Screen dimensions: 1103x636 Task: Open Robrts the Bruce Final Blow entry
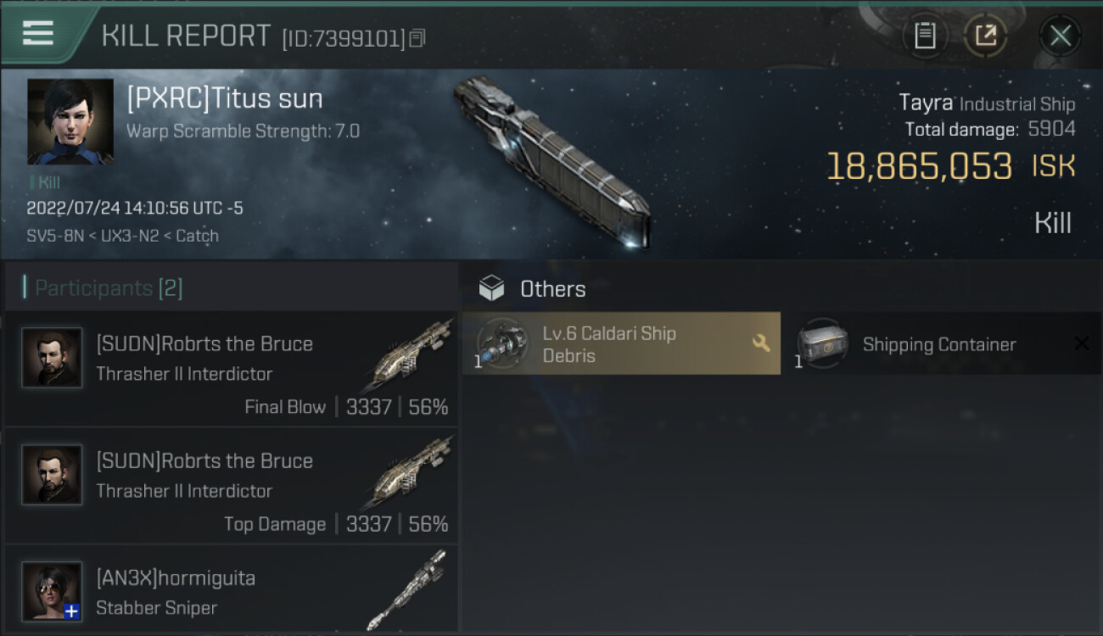[x=231, y=369]
